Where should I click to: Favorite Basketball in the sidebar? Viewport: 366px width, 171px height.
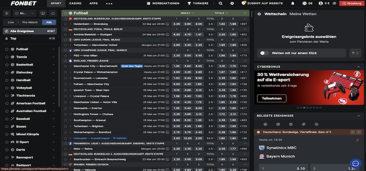[6, 65]
